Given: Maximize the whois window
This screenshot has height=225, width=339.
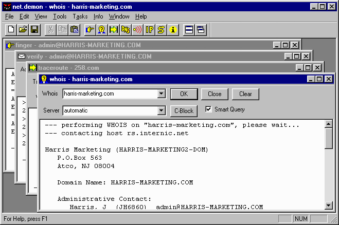Looking at the screenshot, I should click(x=319, y=79).
